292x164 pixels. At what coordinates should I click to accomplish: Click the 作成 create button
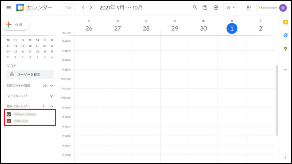pyautogui.click(x=16, y=25)
